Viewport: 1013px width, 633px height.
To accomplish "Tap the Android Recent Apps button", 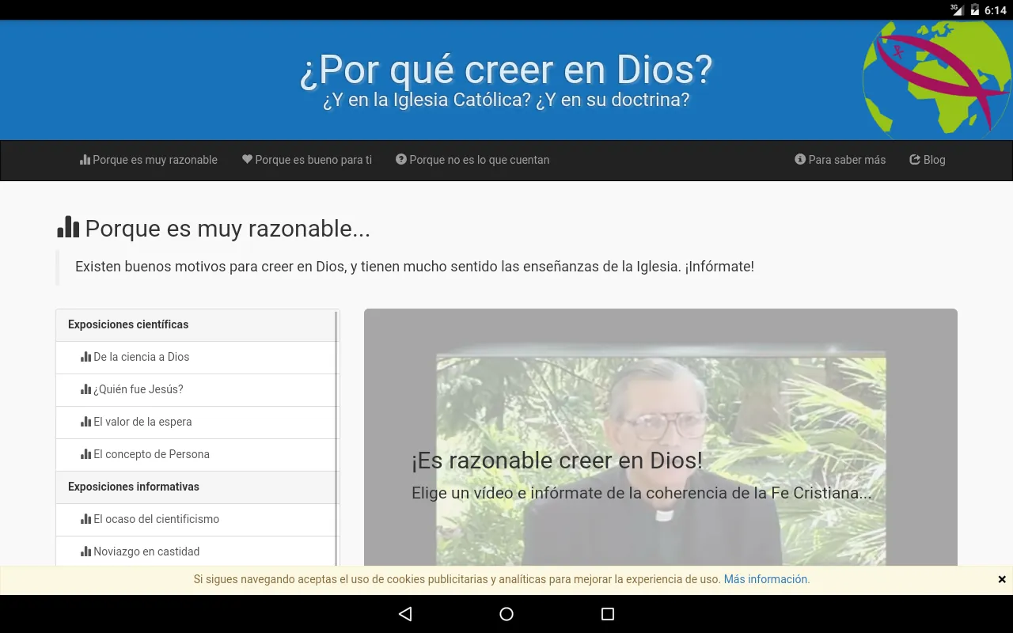I will [608, 614].
